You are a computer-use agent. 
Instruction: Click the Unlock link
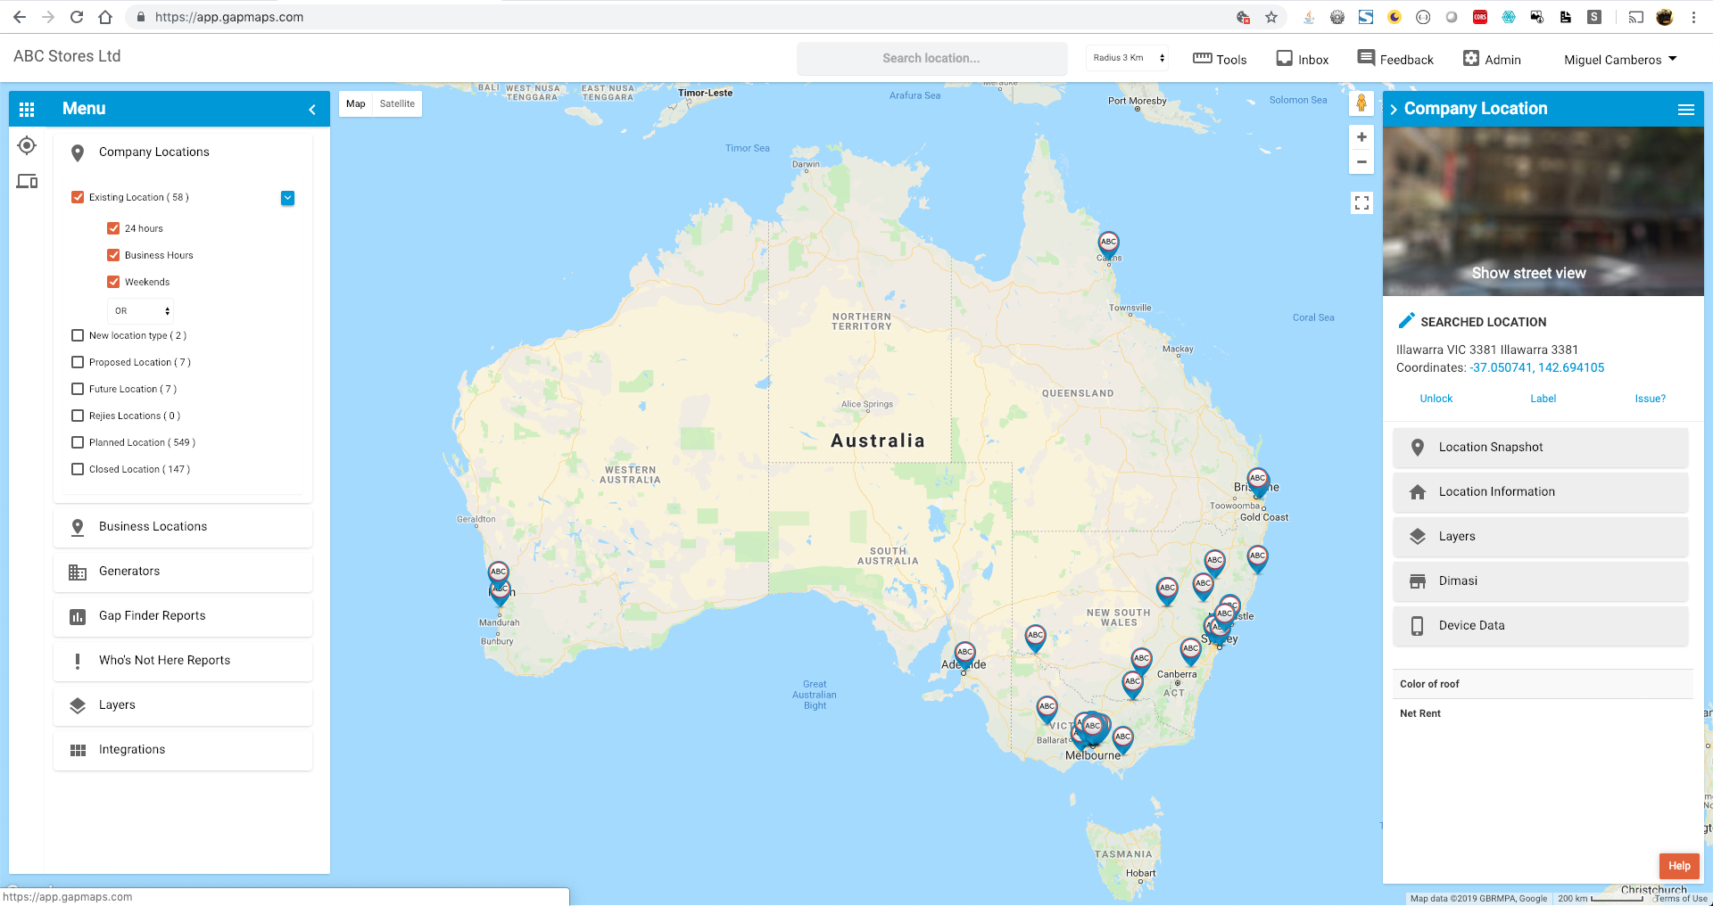1436,399
